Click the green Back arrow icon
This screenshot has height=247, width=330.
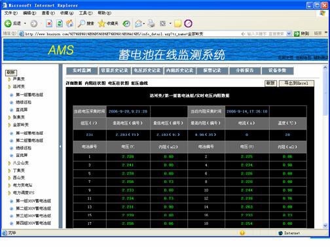pos(8,24)
